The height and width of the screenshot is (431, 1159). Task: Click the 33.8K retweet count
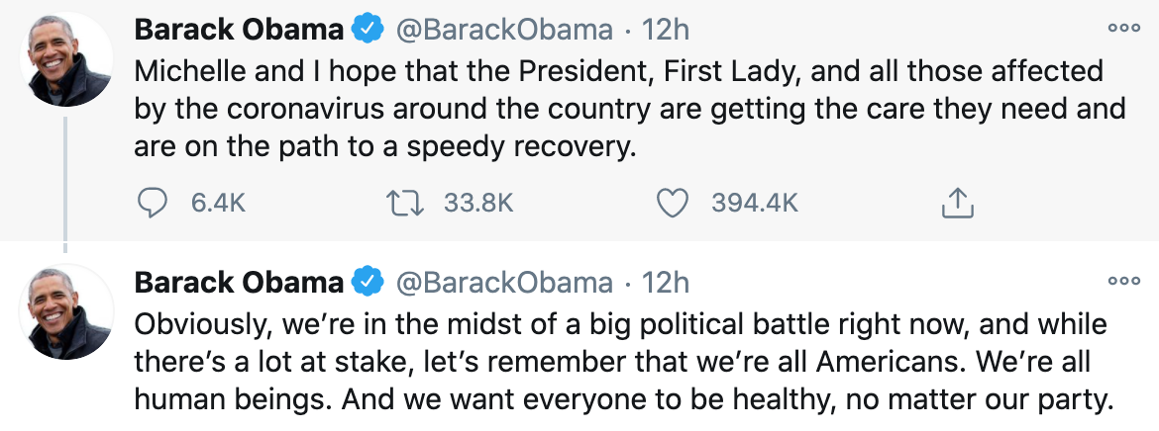click(477, 204)
